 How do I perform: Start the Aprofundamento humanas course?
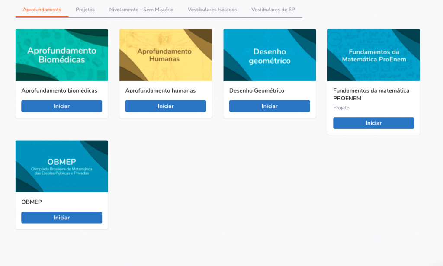coord(165,106)
